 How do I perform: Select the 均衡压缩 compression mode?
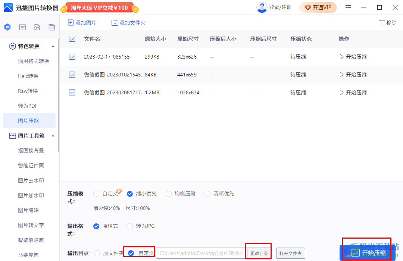click(169, 194)
